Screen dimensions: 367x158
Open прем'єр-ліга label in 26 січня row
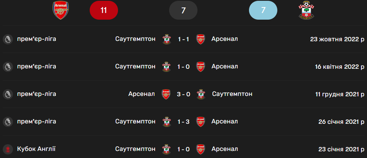click(37, 121)
